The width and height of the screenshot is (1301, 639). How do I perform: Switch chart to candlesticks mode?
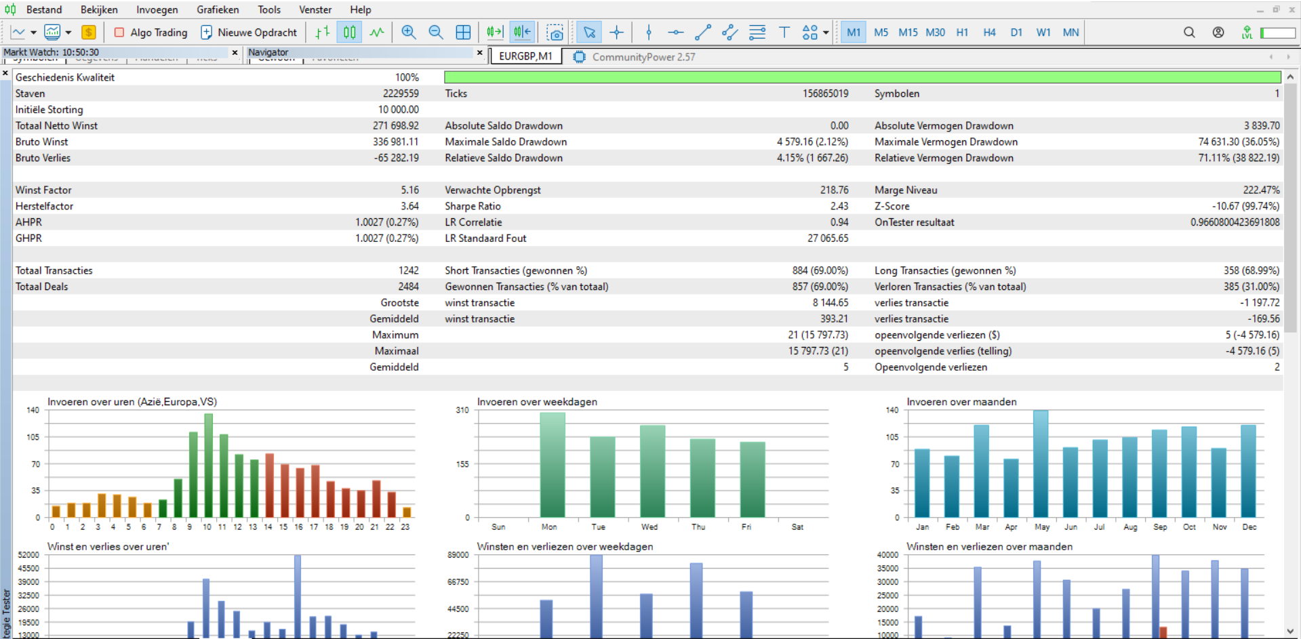[349, 32]
